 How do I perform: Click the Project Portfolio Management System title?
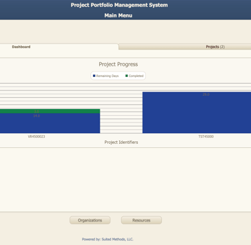119,5
